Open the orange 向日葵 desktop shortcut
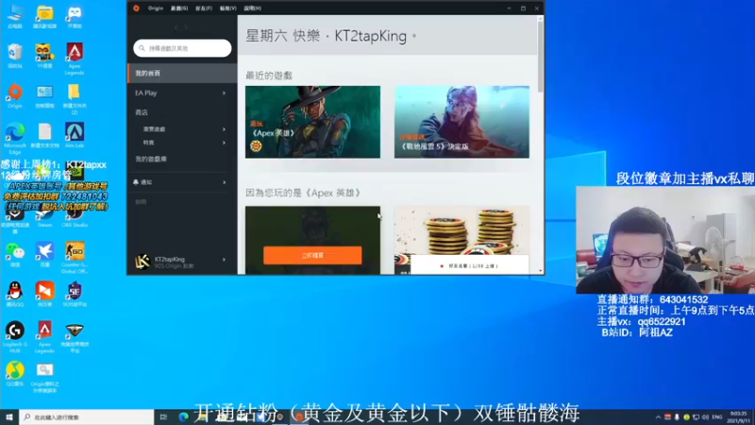 tap(44, 295)
